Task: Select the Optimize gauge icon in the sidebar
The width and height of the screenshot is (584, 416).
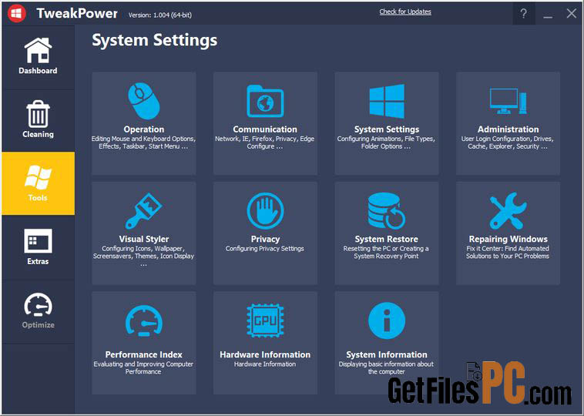Action: [x=38, y=305]
